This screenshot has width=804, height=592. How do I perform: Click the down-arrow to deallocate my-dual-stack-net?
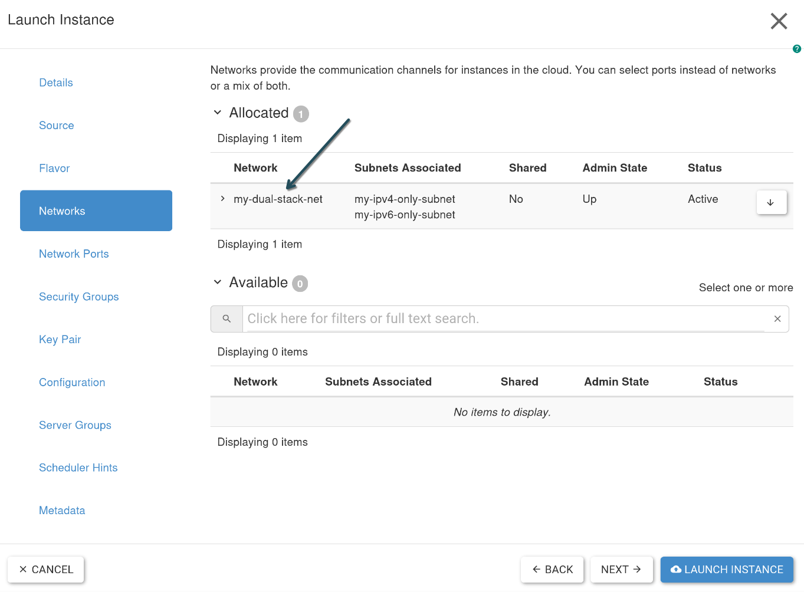coord(771,202)
